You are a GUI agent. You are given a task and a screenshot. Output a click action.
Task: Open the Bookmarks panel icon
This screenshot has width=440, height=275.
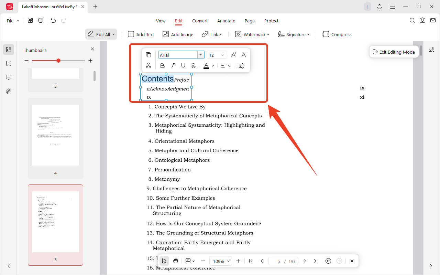pyautogui.click(x=9, y=63)
